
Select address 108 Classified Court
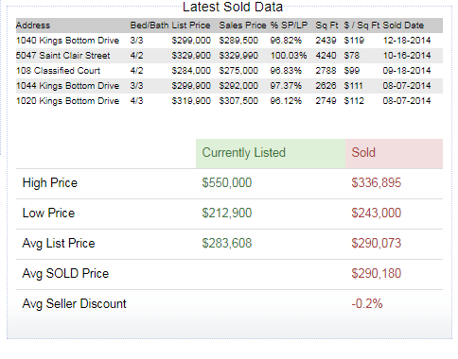point(58,71)
